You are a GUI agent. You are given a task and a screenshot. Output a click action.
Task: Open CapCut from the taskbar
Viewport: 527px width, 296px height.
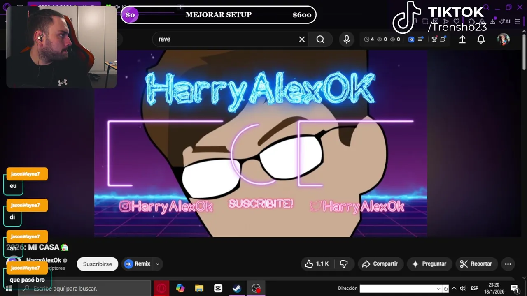click(x=218, y=289)
